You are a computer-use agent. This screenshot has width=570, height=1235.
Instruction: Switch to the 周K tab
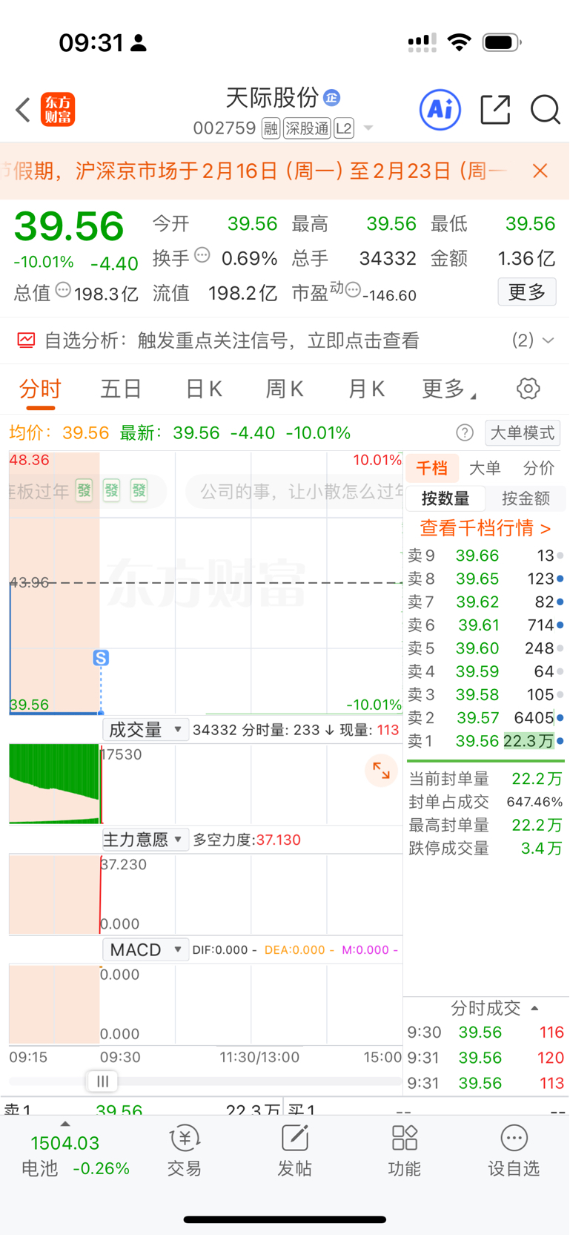coord(285,389)
